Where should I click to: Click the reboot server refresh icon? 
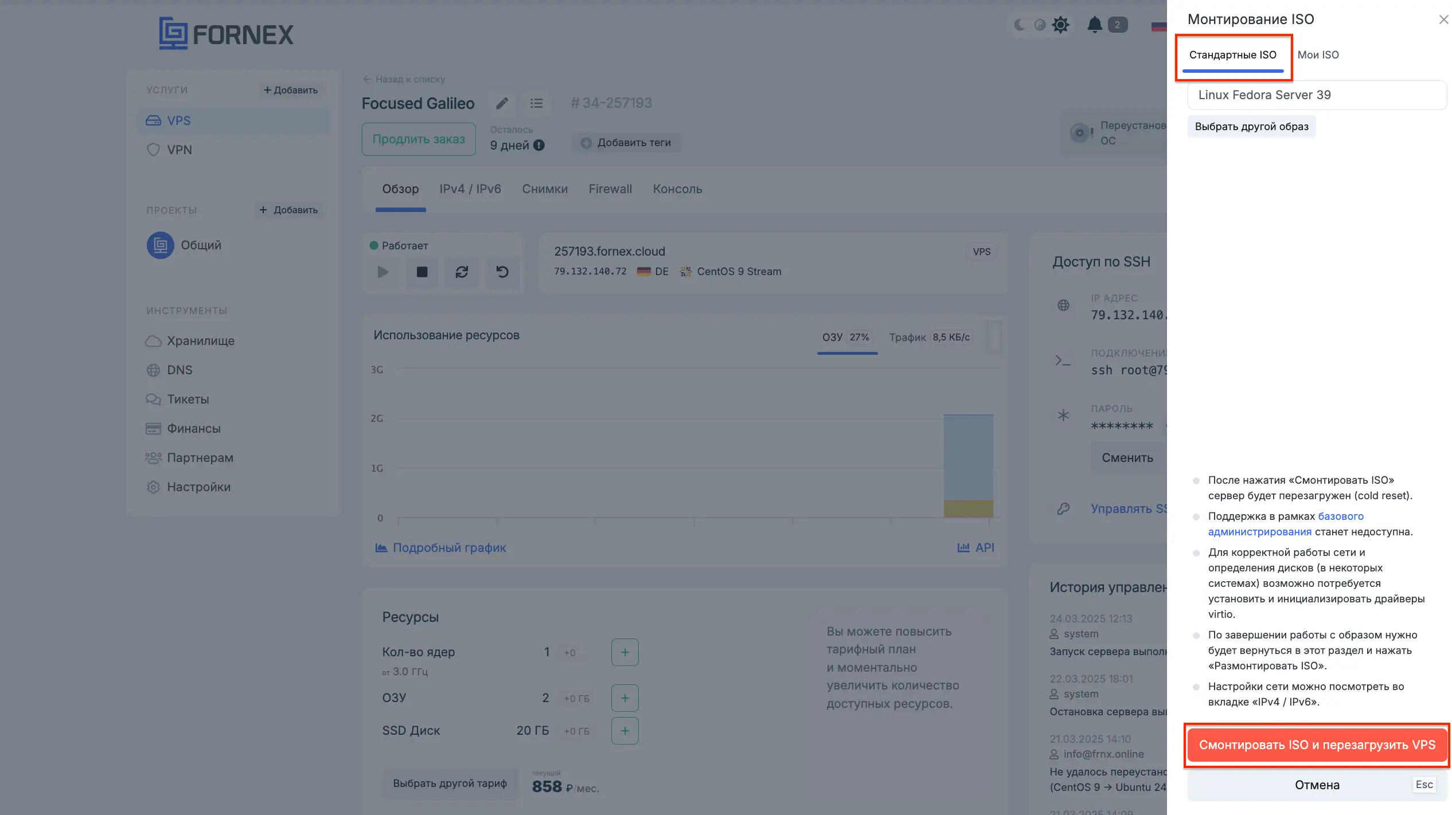(x=462, y=272)
